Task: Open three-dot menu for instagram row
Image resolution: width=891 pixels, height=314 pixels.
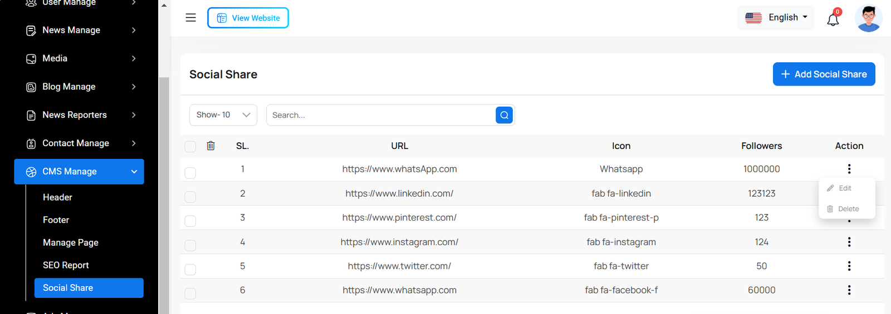Action: pos(849,242)
